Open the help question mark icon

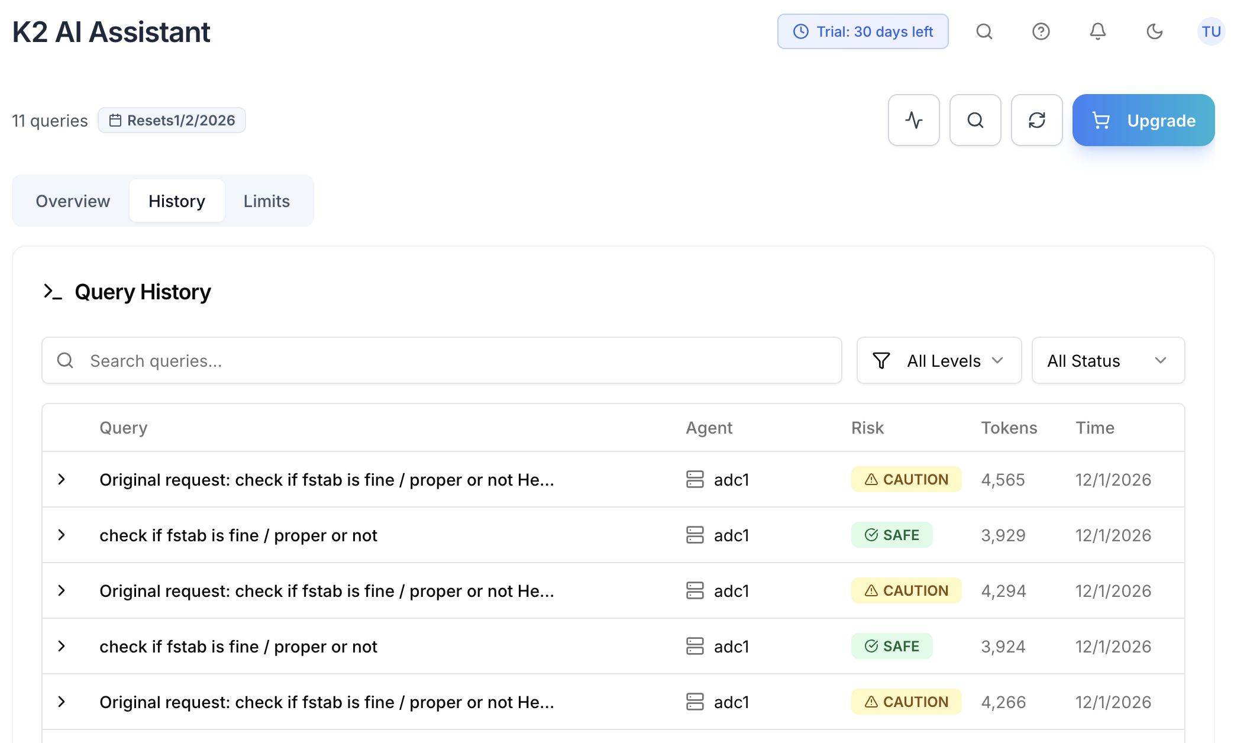(1041, 31)
